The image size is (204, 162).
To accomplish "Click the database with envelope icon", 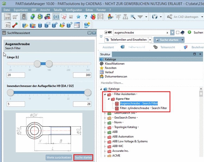I will 47,25.
